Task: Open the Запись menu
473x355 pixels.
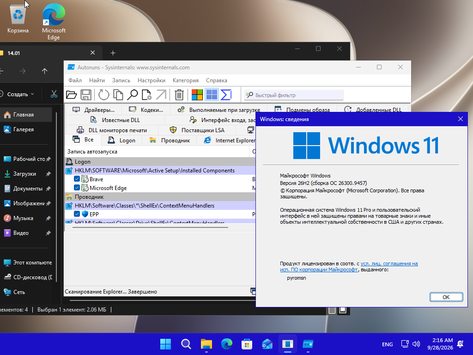Action: [x=121, y=80]
